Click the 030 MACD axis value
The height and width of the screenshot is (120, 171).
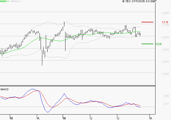[166, 96]
